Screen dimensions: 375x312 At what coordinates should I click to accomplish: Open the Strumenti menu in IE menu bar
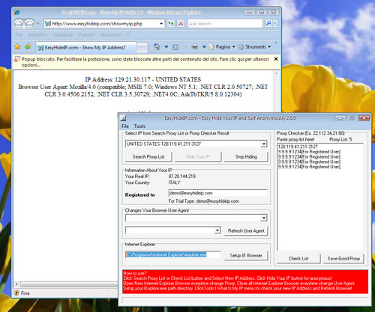click(x=111, y=34)
